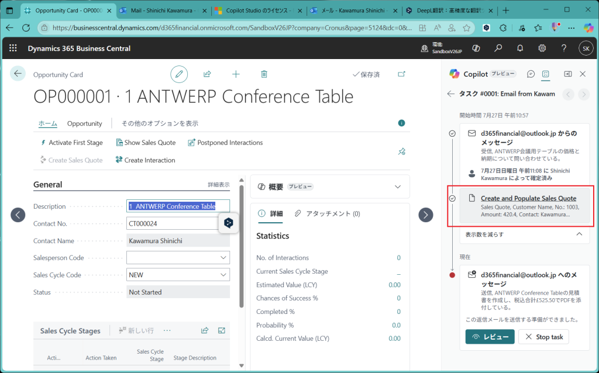Open the settings gear in Business Central
This screenshot has width=599, height=373.
click(542, 48)
